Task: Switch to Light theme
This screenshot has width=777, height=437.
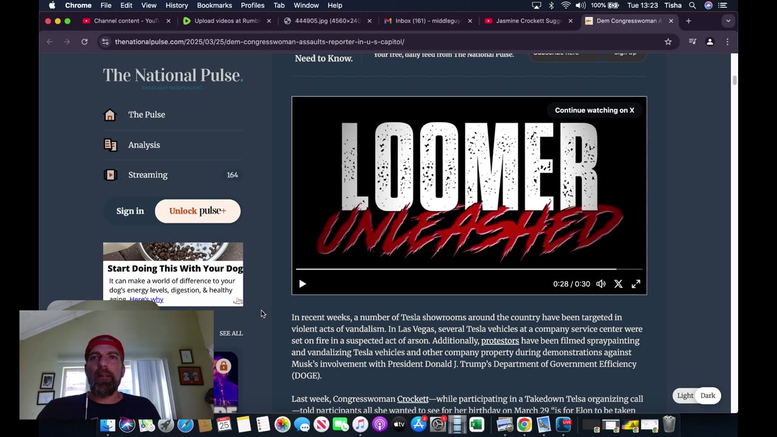Action: point(685,396)
